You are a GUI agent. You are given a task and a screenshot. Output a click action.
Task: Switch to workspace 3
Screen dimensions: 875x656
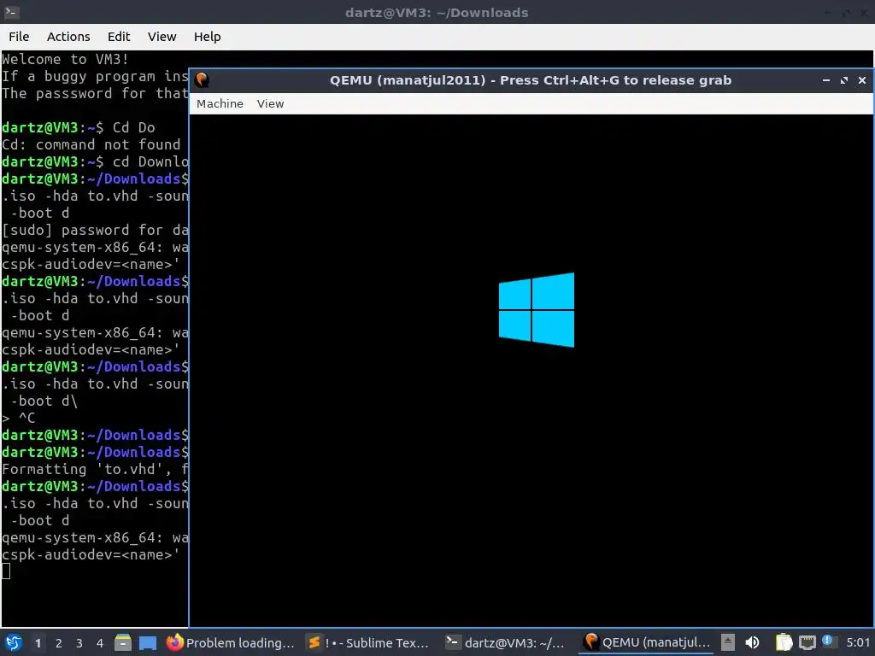(79, 643)
